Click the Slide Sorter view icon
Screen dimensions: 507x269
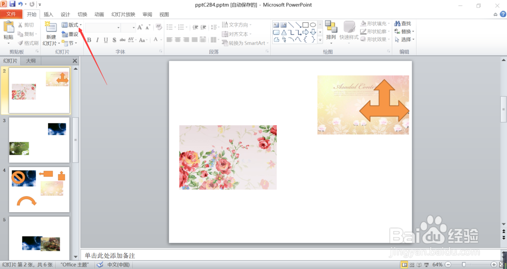click(x=412, y=264)
